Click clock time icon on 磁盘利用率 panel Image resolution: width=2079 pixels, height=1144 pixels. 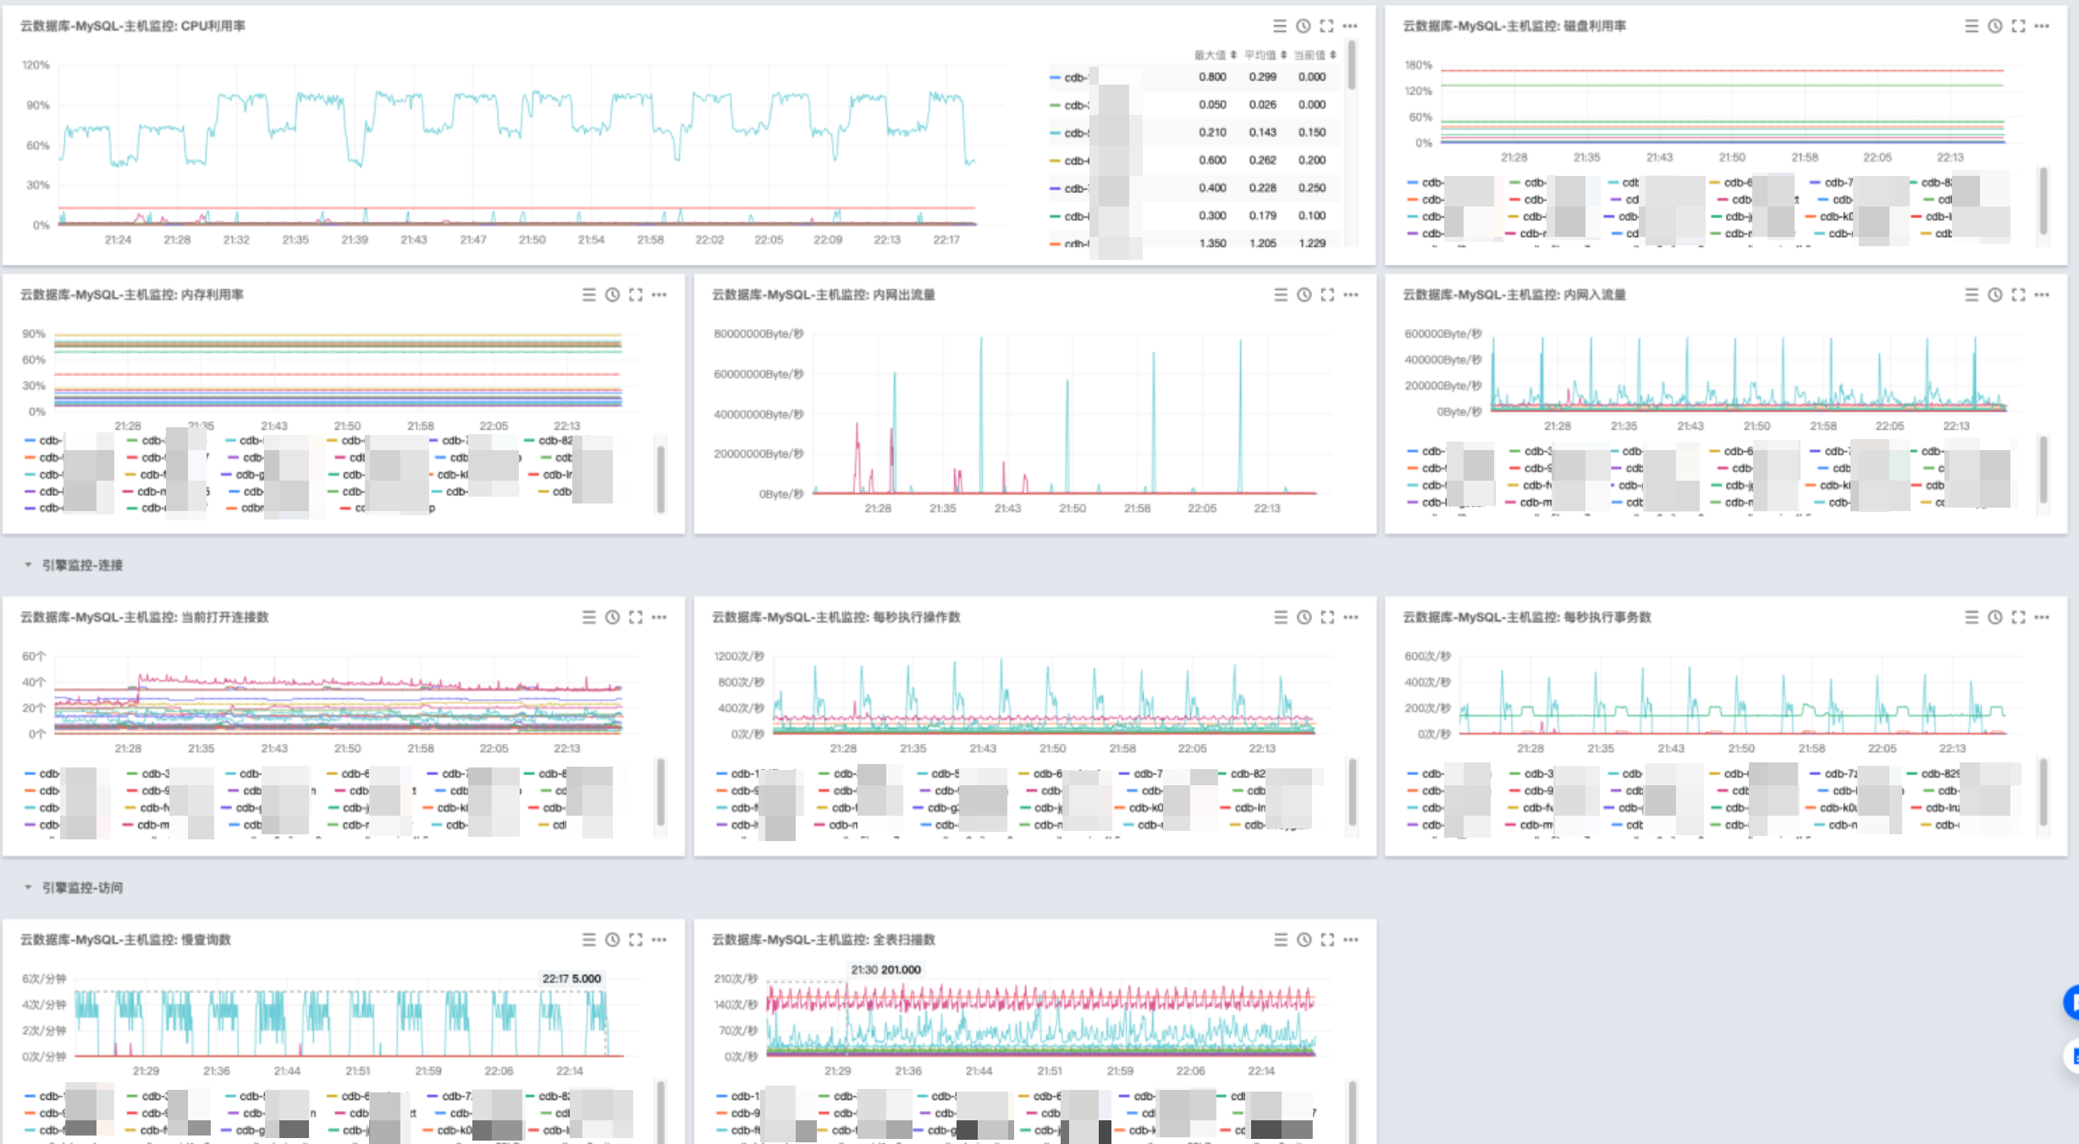click(1995, 26)
